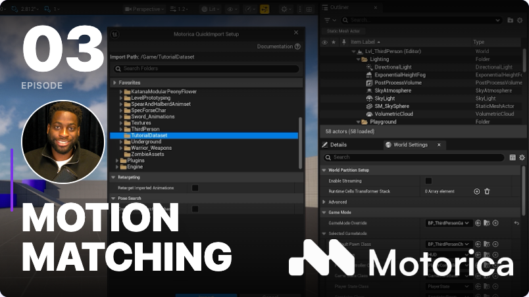Select the SpearAndHalberdAnimset folder
This screenshot has height=297, width=529.
pos(161,104)
